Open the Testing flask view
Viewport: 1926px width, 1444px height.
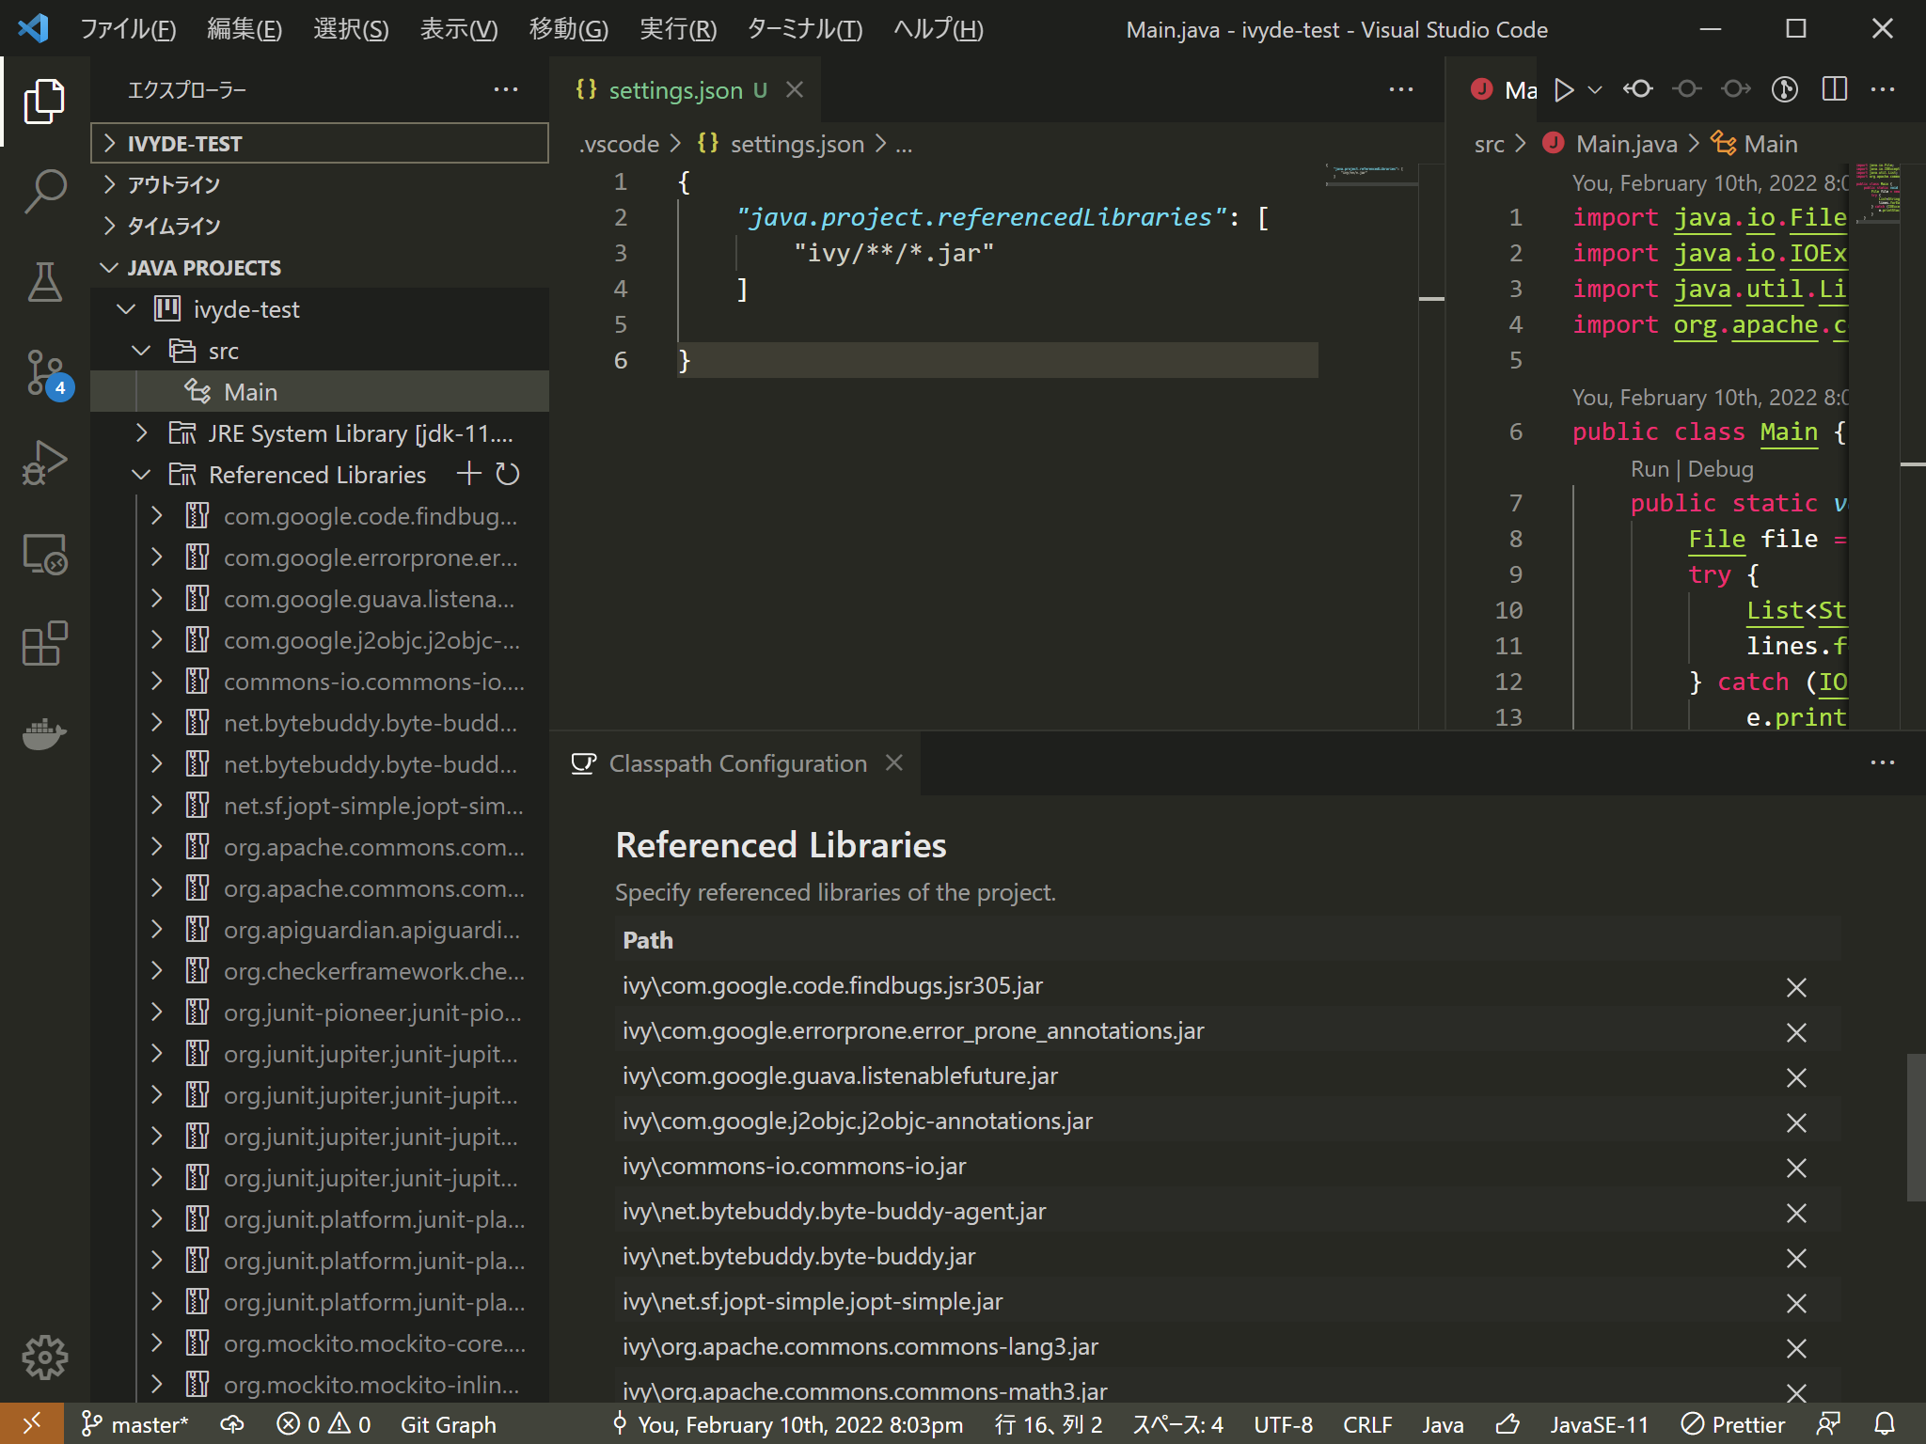click(44, 282)
